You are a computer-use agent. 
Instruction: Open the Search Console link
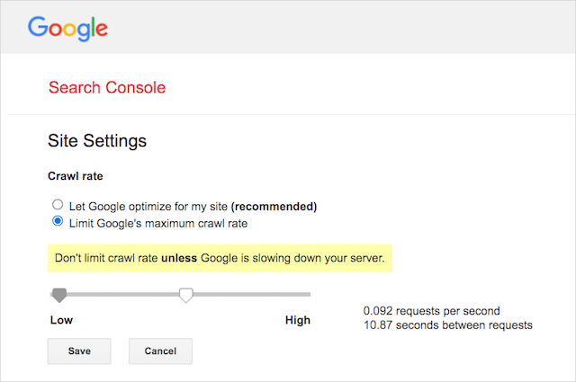(x=107, y=88)
